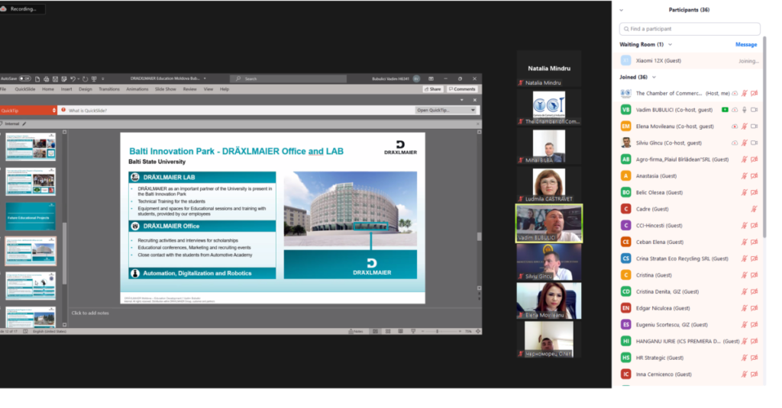Open the Transitions ribbon tab
Image resolution: width=782 pixels, height=408 pixels.
pos(108,89)
